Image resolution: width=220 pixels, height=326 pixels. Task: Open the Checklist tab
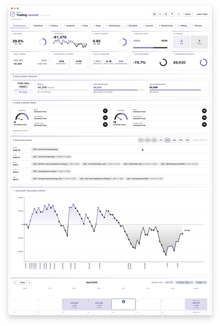click(x=132, y=26)
